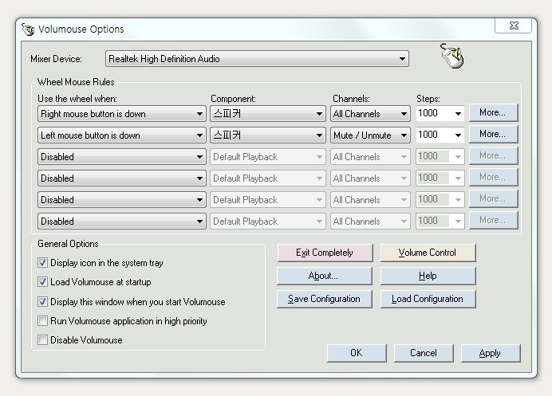This screenshot has width=552, height=396.
Task: Open 'Right mouse button is down' dropdown
Action: [x=122, y=114]
